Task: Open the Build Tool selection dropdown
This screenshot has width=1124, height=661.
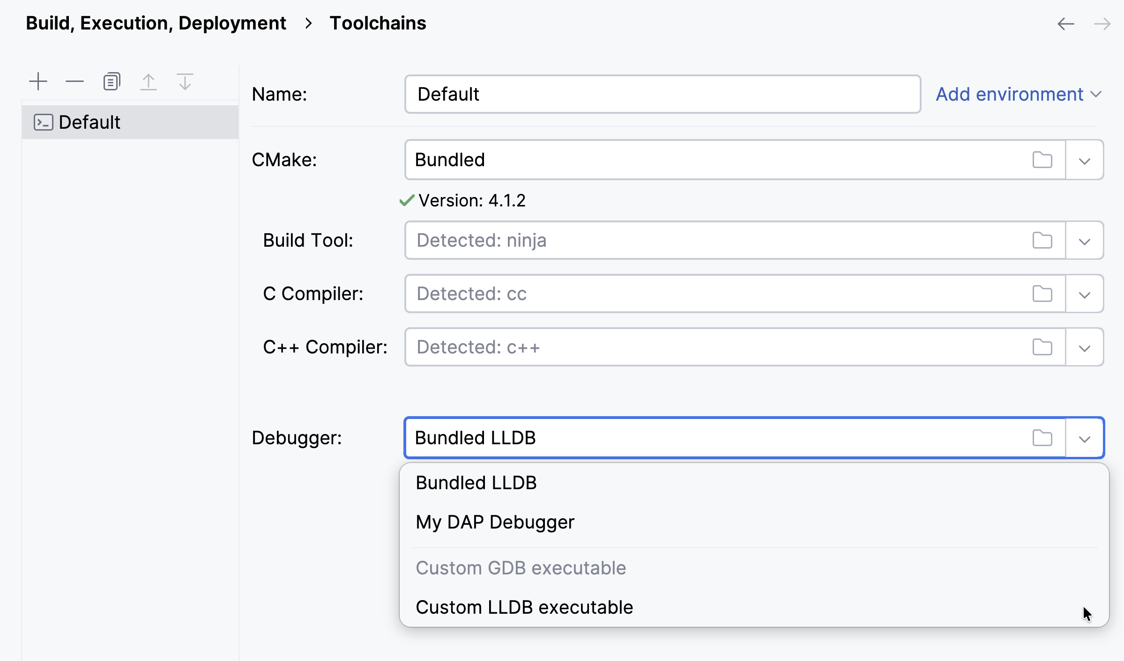Action: [1084, 240]
